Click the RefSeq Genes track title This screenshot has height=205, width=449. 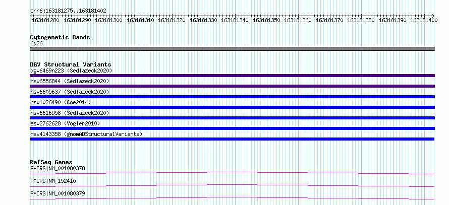click(x=51, y=162)
